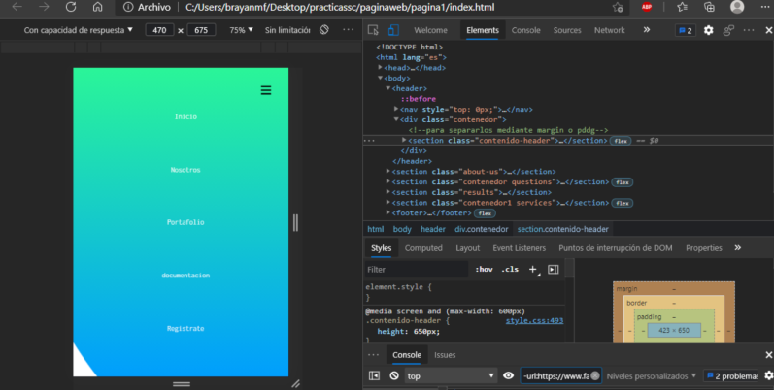Image resolution: width=774 pixels, height=390 pixels.
Task: Expand the about-us section node
Action: pyautogui.click(x=387, y=171)
